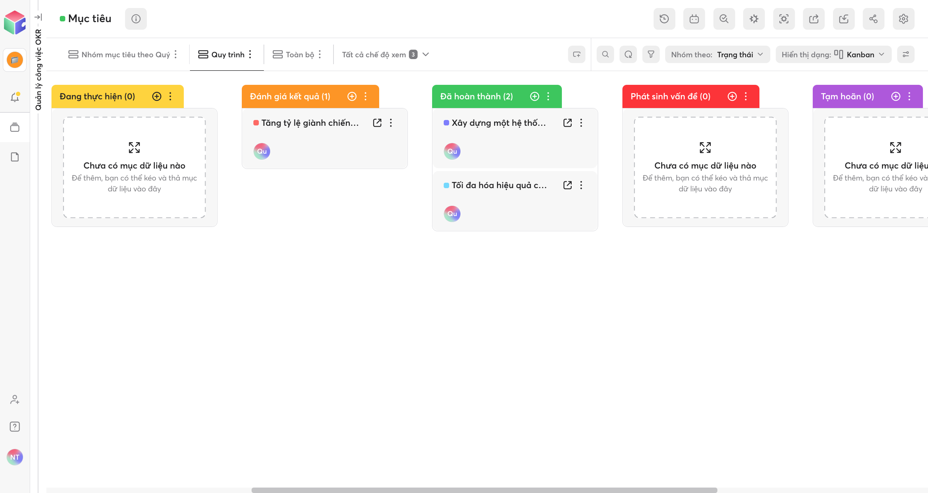This screenshot has height=493, width=928.
Task: Expand Nhóm theo Trạng thái dropdown
Action: click(x=717, y=54)
